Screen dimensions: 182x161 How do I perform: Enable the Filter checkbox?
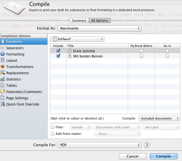pyautogui.click(x=53, y=127)
